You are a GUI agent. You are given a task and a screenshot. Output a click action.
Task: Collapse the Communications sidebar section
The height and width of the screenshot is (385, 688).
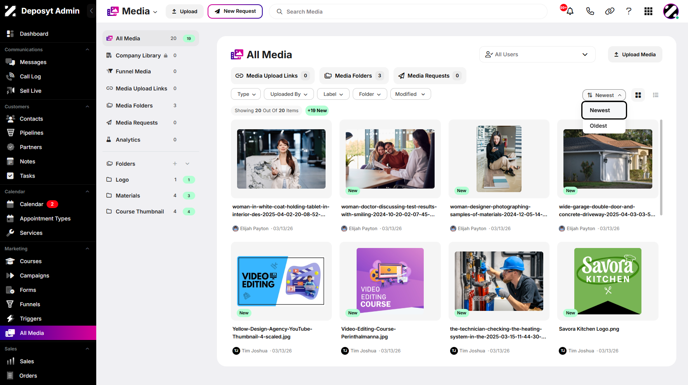pyautogui.click(x=87, y=50)
